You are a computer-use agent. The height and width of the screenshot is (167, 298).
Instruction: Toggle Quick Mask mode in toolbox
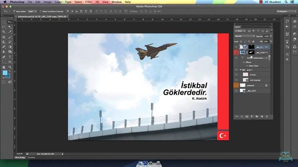(x=4, y=82)
